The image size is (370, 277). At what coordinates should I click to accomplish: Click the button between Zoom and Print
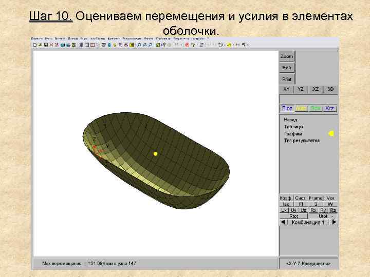[287, 68]
